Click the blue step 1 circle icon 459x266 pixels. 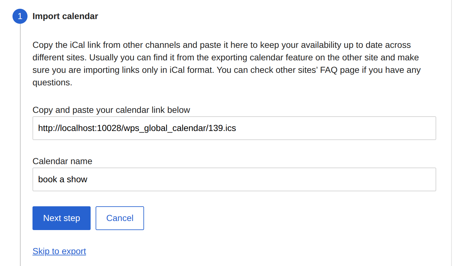20,16
